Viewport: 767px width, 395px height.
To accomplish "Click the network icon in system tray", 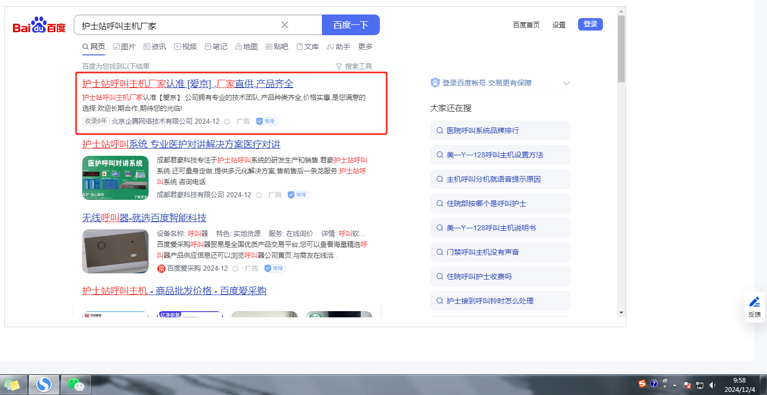I will click(x=700, y=385).
